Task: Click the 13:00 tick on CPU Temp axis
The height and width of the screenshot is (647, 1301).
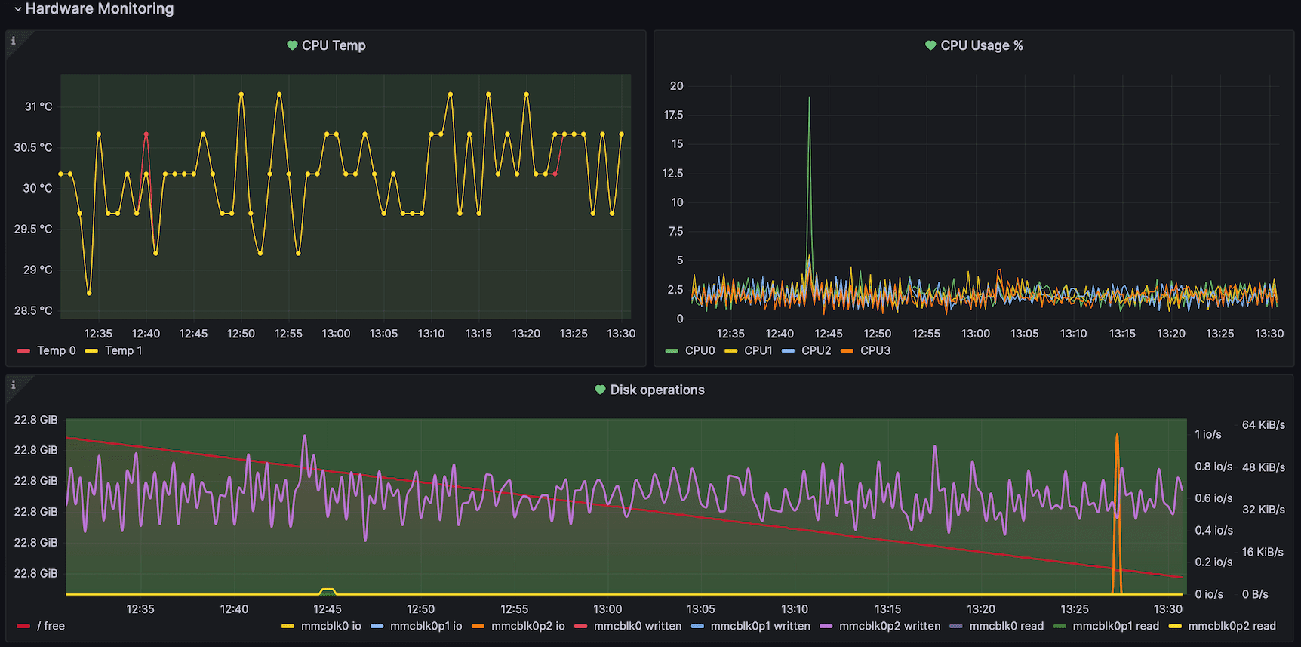Action: pos(336,334)
